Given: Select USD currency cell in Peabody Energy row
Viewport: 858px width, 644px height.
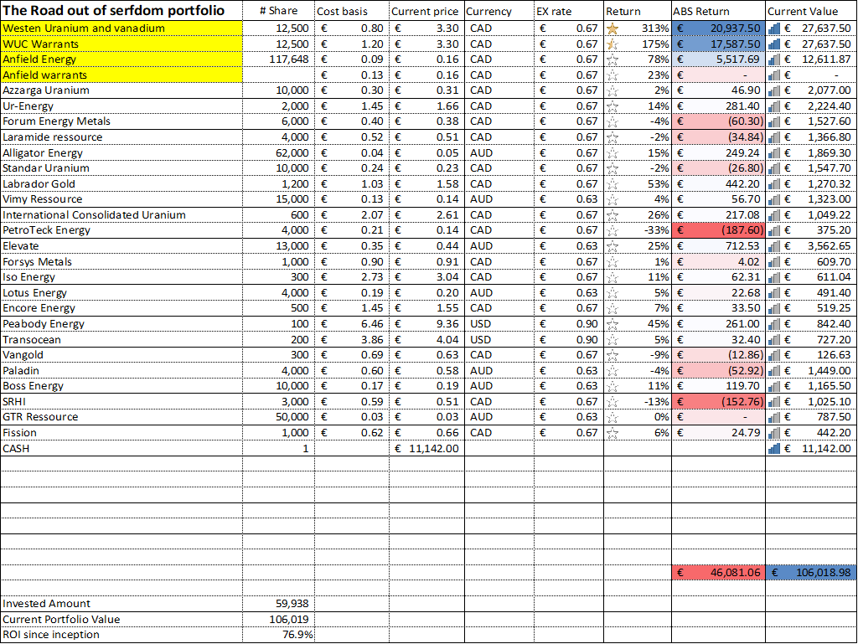Looking at the screenshot, I should click(499, 324).
